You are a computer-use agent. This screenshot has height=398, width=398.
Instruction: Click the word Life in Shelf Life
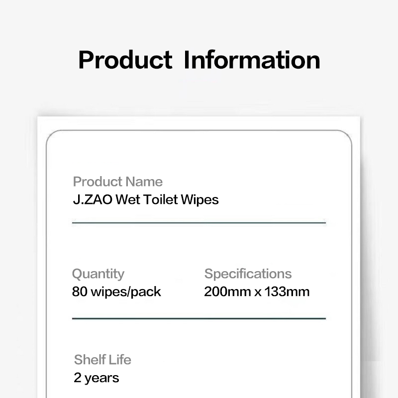point(120,360)
